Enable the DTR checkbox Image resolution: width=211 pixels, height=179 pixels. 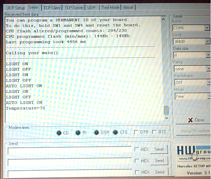[136, 132]
